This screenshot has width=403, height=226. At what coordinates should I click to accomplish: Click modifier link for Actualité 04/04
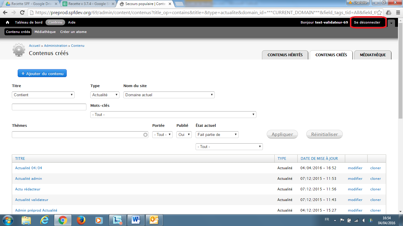coord(355,168)
